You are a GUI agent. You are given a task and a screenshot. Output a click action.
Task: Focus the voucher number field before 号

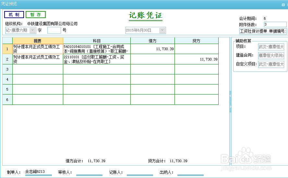(x=54, y=30)
